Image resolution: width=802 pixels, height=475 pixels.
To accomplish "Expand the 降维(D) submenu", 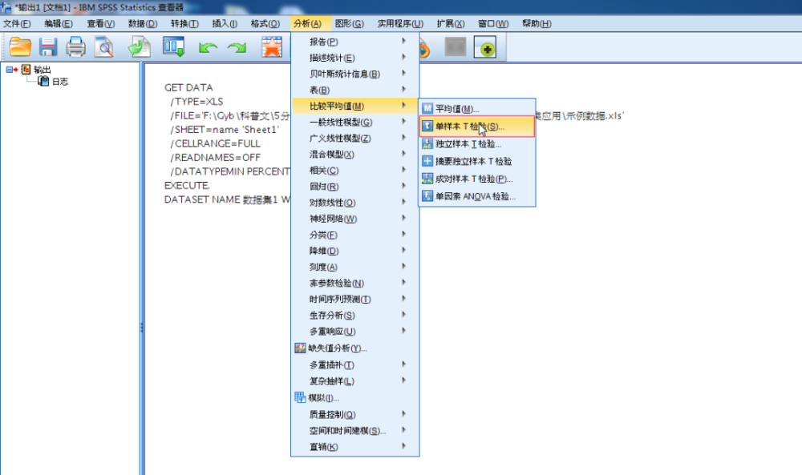I will pyautogui.click(x=355, y=251).
